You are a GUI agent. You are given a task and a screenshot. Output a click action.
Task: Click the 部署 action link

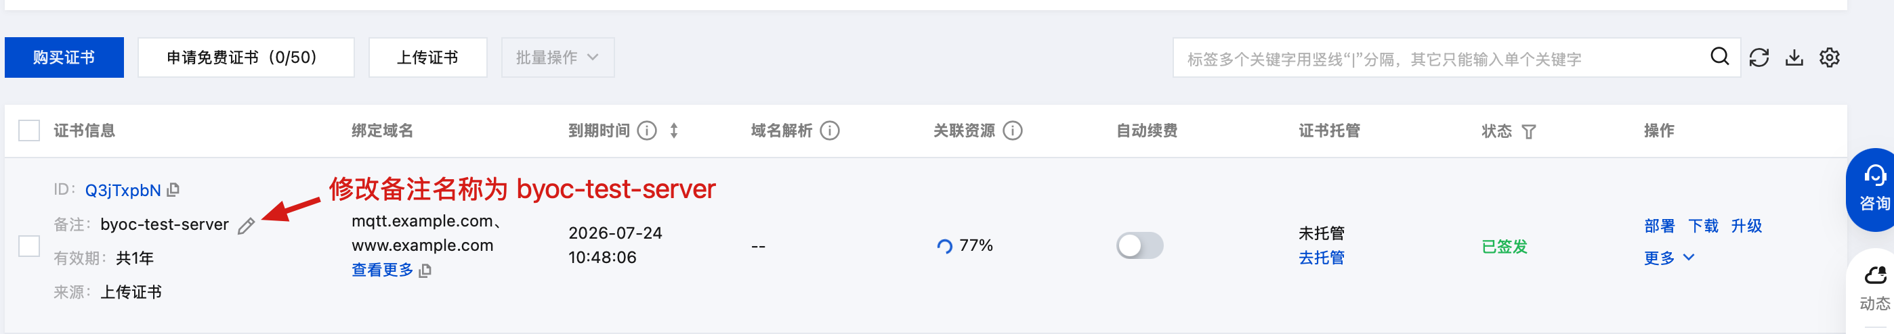coord(1659,226)
